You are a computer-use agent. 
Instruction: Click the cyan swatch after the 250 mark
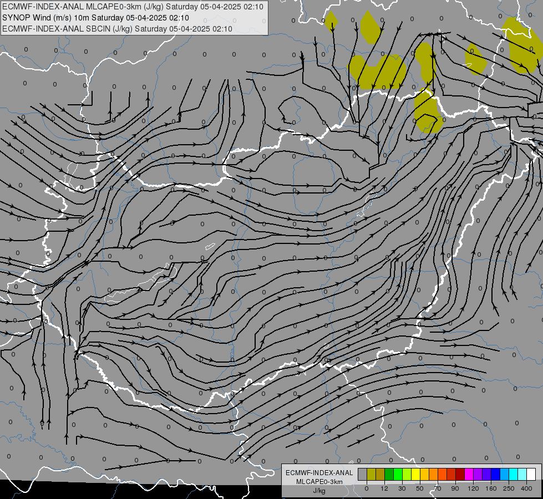(514, 474)
